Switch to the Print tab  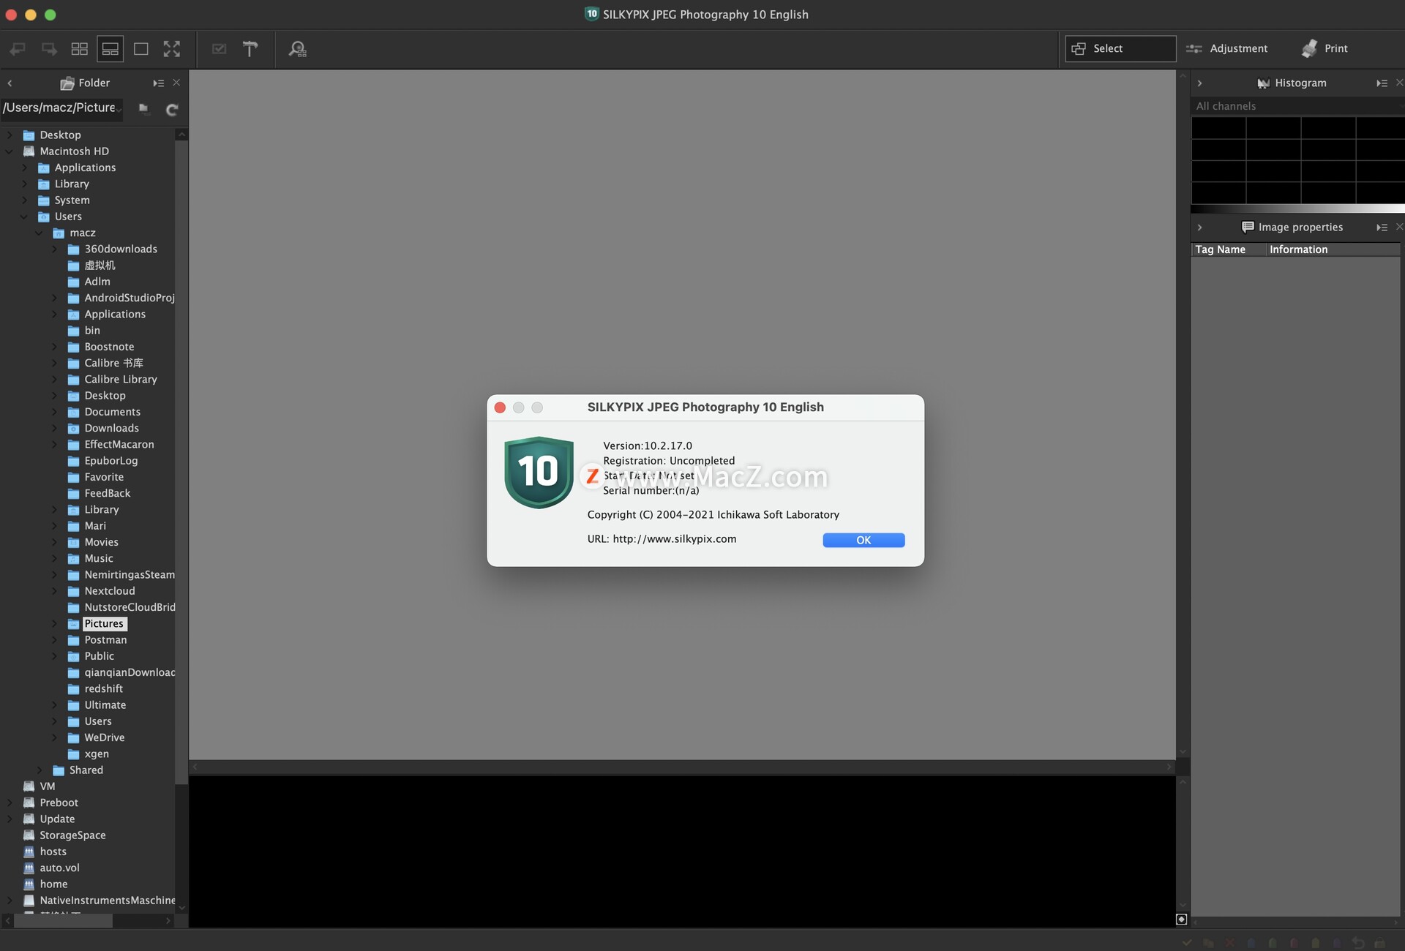[x=1325, y=48]
